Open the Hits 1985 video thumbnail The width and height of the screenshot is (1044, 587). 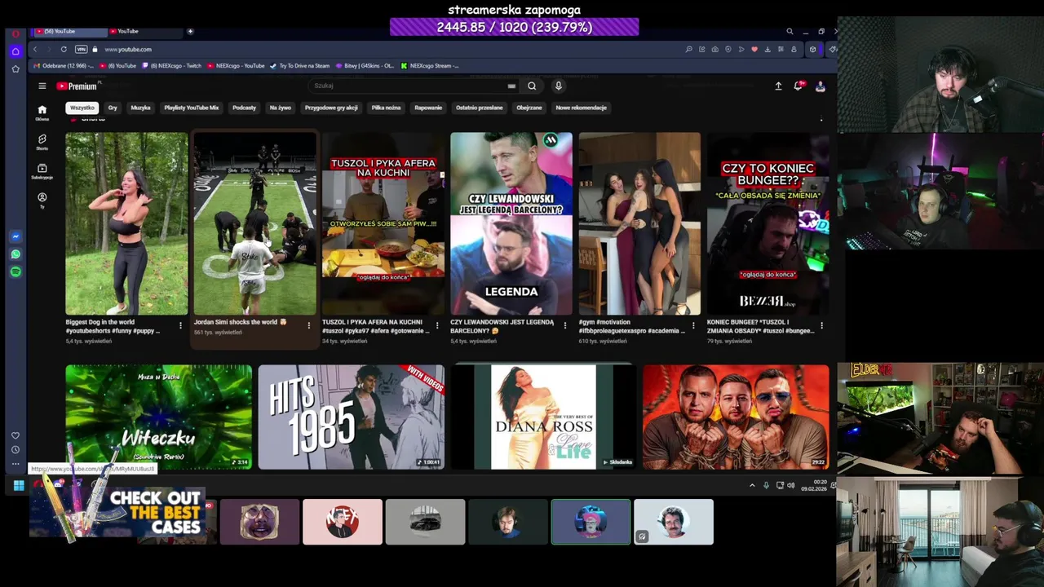pyautogui.click(x=351, y=417)
